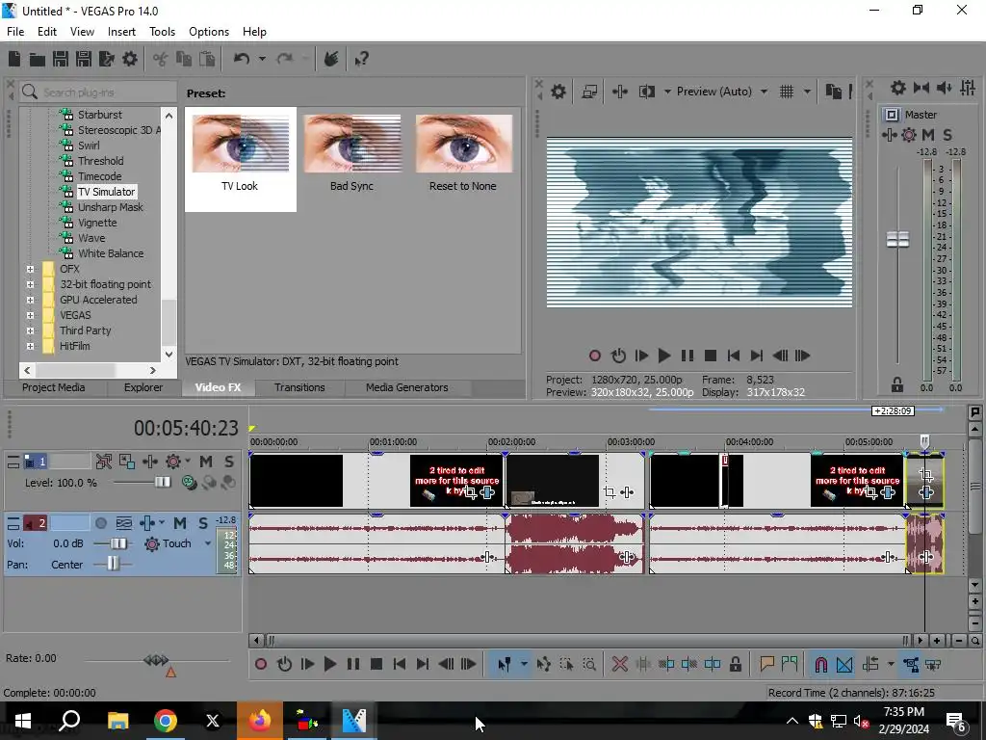Solo the Master bus
This screenshot has width=986, height=740.
[947, 135]
